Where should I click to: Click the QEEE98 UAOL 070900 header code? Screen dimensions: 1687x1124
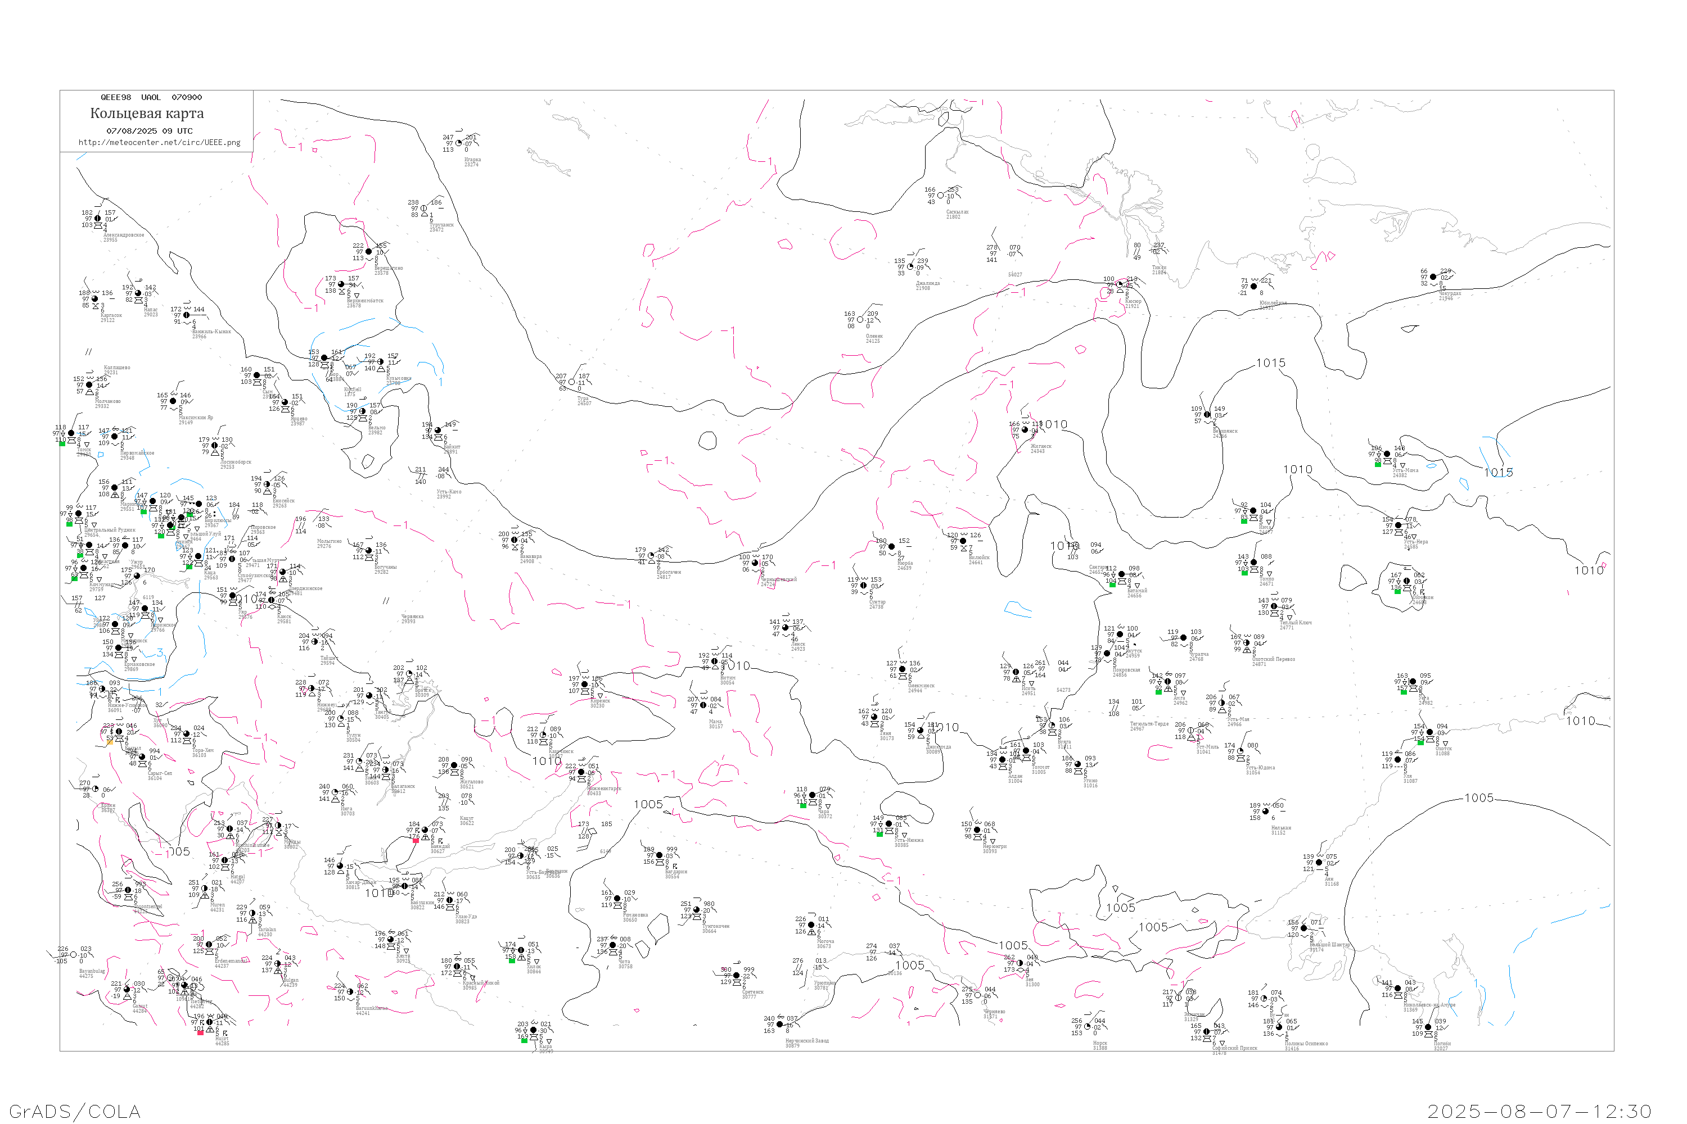click(151, 97)
